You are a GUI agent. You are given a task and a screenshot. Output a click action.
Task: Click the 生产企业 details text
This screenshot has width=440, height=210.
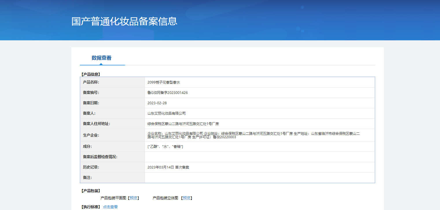point(253,135)
